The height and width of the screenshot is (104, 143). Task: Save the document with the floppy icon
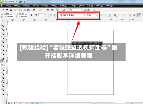(11, 10)
